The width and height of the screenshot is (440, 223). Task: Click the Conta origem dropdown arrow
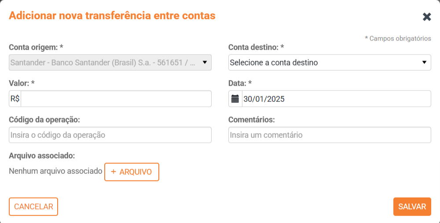(x=205, y=62)
